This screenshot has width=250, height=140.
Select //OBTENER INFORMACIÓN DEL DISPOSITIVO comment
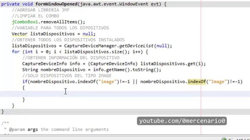[x=71, y=58]
